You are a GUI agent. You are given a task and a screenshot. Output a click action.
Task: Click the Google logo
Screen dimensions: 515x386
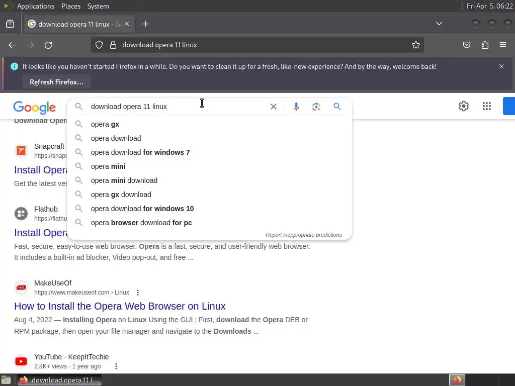(35, 108)
